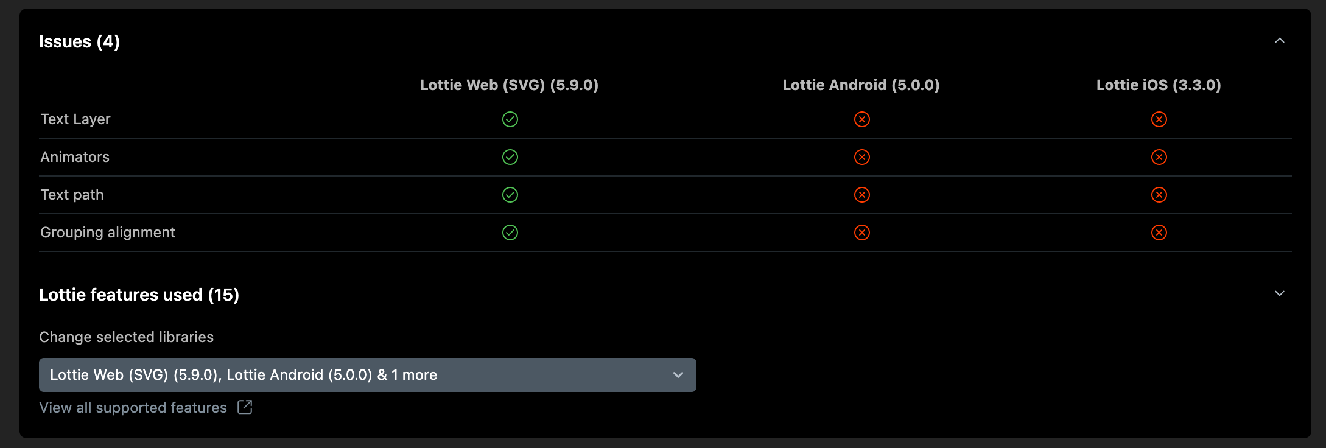Click the Issues (4) heading

79,41
